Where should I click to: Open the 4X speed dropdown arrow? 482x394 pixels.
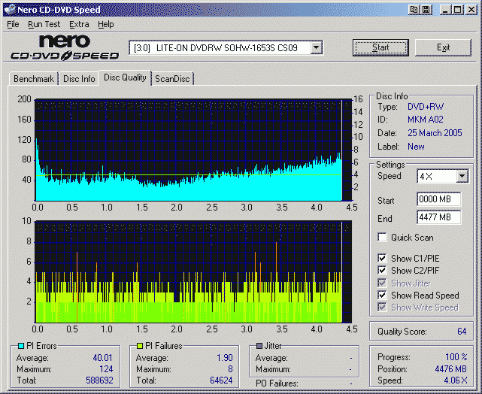point(462,176)
